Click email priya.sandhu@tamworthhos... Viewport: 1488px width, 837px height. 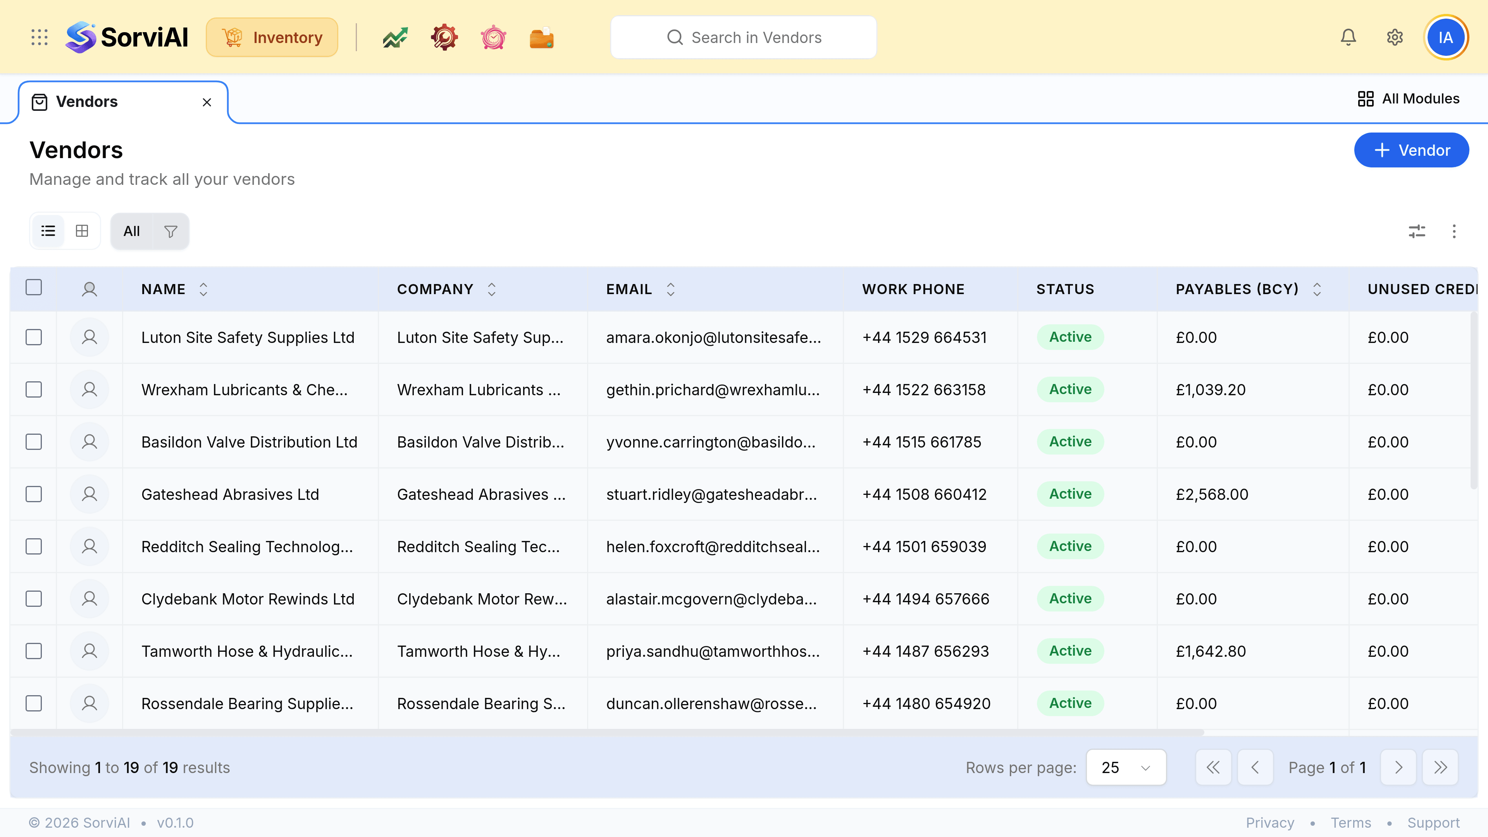click(713, 651)
